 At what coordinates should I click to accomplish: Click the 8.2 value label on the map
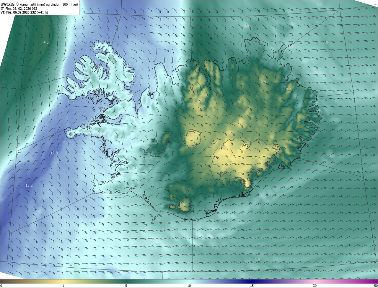click(x=319, y=5)
